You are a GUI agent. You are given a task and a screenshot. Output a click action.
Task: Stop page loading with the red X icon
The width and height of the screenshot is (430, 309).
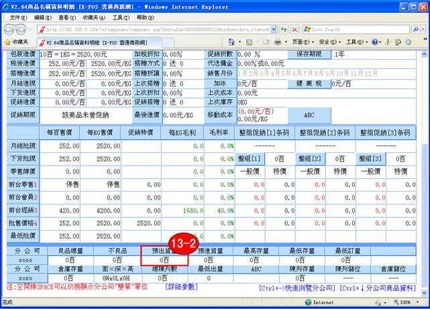pos(294,29)
